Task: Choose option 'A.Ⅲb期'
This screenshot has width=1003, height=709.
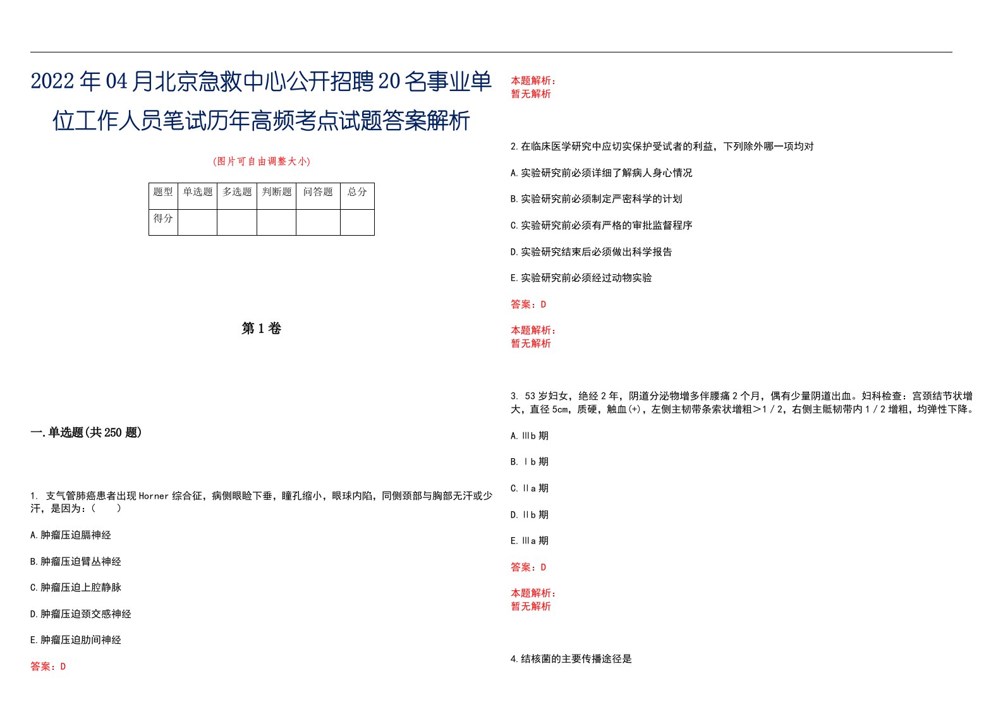Action: tap(530, 436)
